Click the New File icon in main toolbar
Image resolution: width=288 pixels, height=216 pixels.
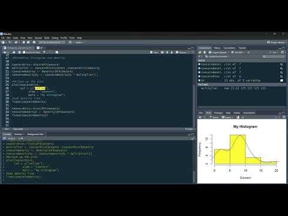(x=3, y=42)
